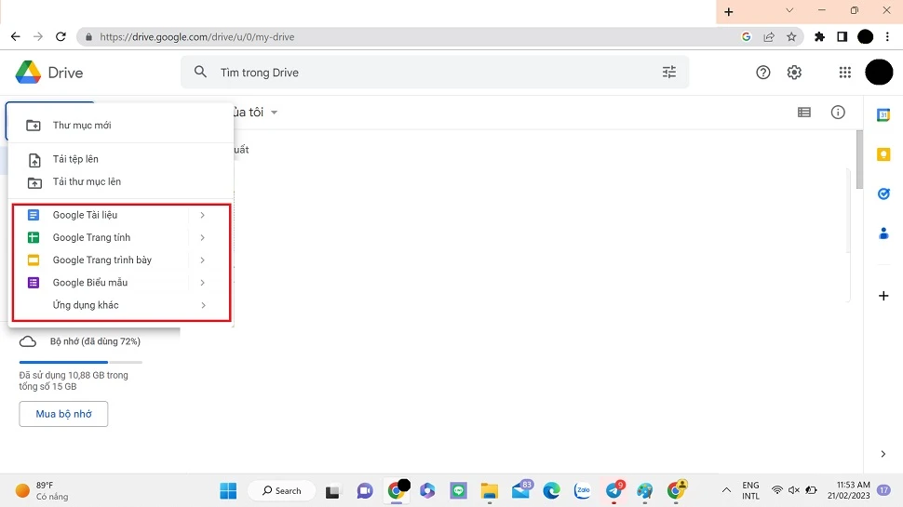The image size is (903, 507).
Task: Open the Zalo app in the taskbar
Action: pyautogui.click(x=583, y=491)
